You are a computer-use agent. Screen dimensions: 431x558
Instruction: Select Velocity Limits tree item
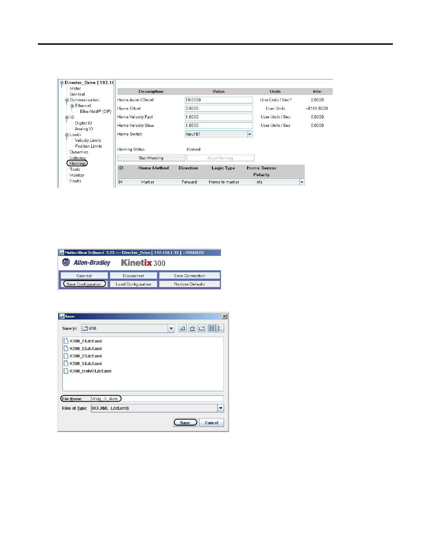(x=88, y=141)
